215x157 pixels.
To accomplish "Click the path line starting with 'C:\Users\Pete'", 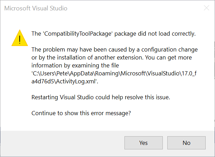I will coord(114,73).
